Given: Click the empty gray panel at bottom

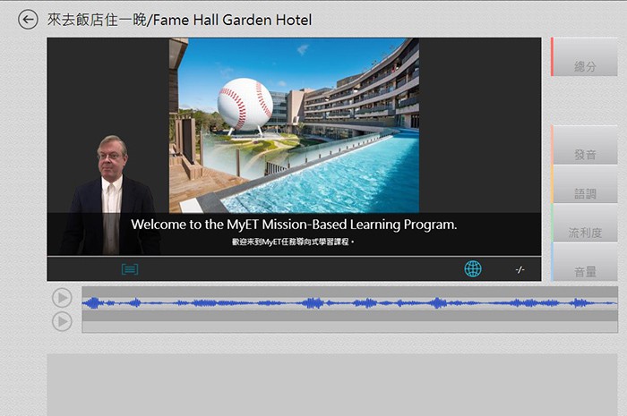Looking at the screenshot, I should click(x=331, y=385).
